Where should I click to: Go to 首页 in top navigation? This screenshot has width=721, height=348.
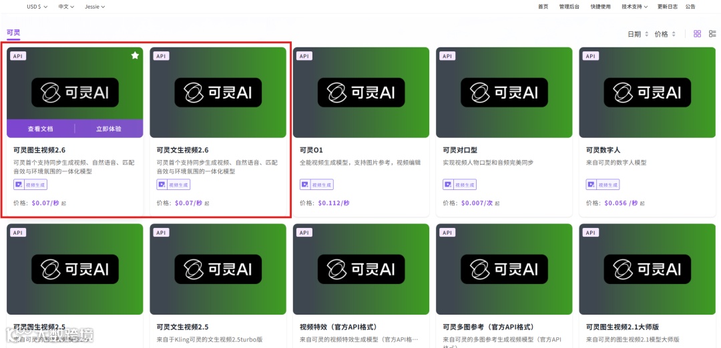(543, 7)
